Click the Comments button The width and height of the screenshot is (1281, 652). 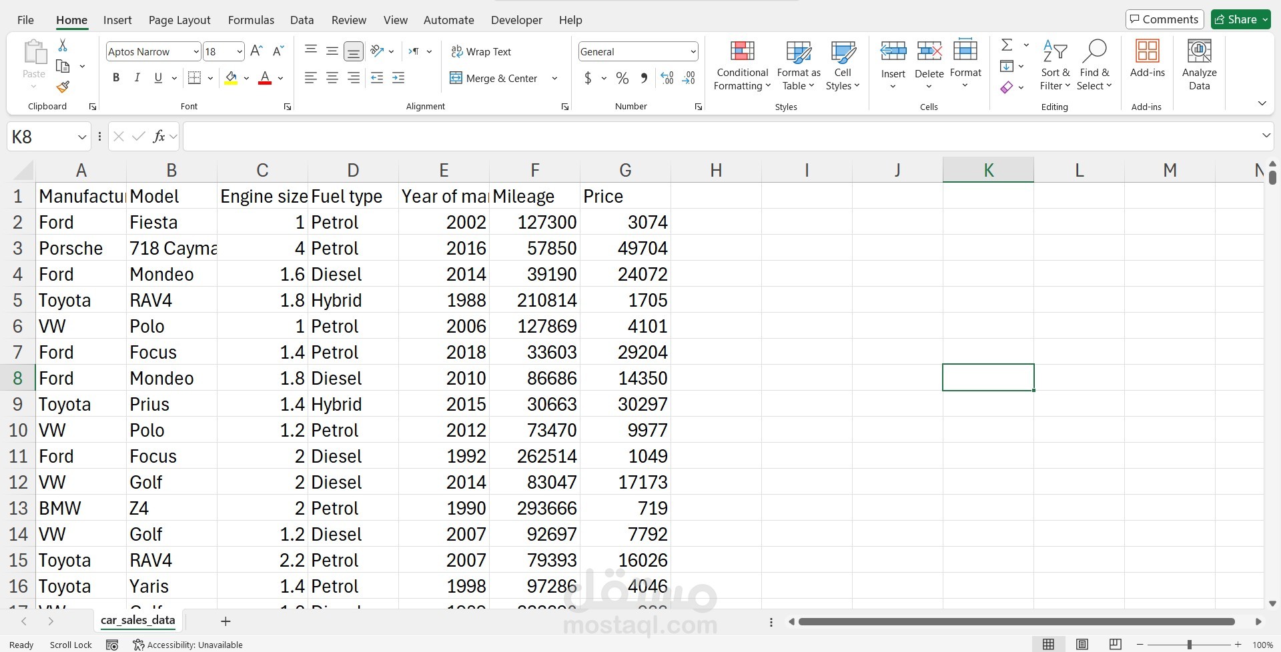(1164, 19)
